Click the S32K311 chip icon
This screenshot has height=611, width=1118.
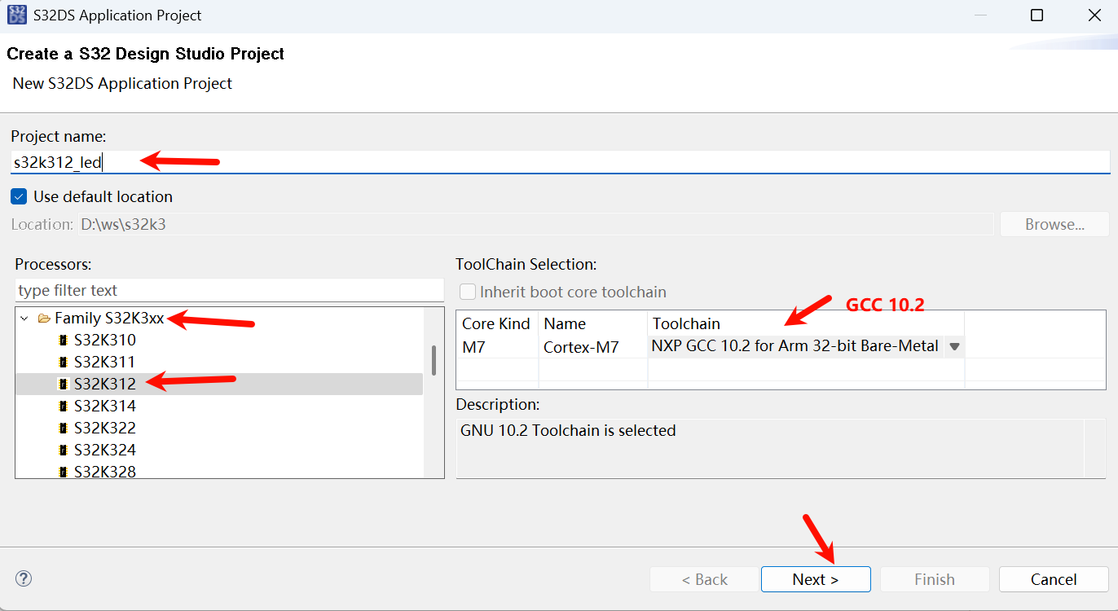63,362
